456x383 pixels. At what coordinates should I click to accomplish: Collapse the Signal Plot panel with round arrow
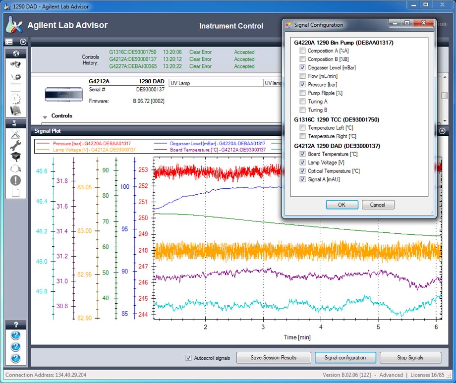[442, 131]
